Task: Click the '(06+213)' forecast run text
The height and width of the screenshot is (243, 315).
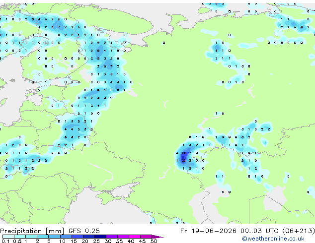Action: (x=299, y=231)
